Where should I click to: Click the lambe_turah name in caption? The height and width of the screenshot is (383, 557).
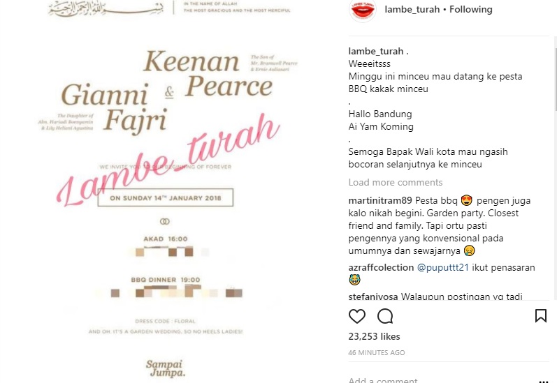click(376, 51)
